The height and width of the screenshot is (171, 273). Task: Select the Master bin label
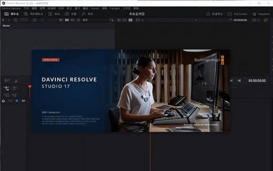point(6,26)
